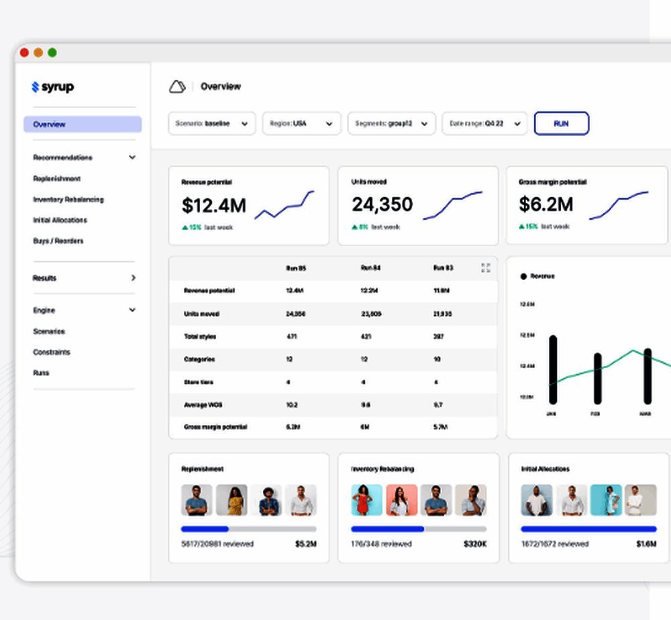This screenshot has width=671, height=620.
Task: Click the green macOS maximize dot
Action: click(x=52, y=52)
